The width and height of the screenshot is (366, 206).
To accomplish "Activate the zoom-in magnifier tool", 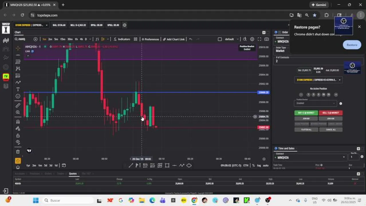I will (18, 112).
